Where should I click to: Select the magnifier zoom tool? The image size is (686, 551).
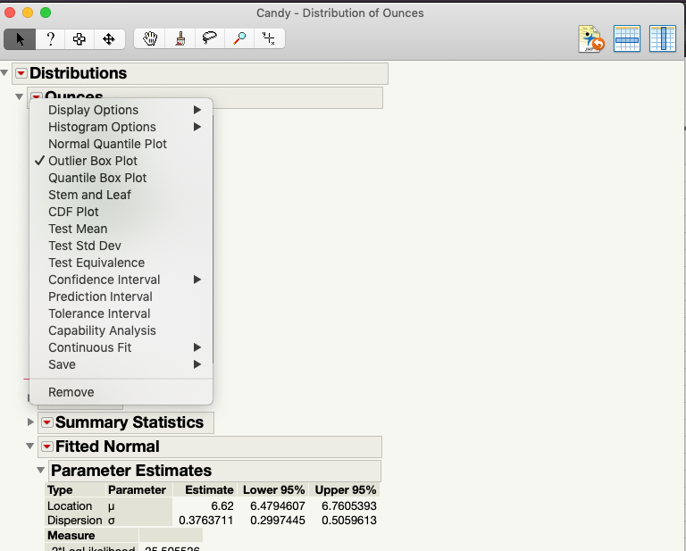[239, 39]
